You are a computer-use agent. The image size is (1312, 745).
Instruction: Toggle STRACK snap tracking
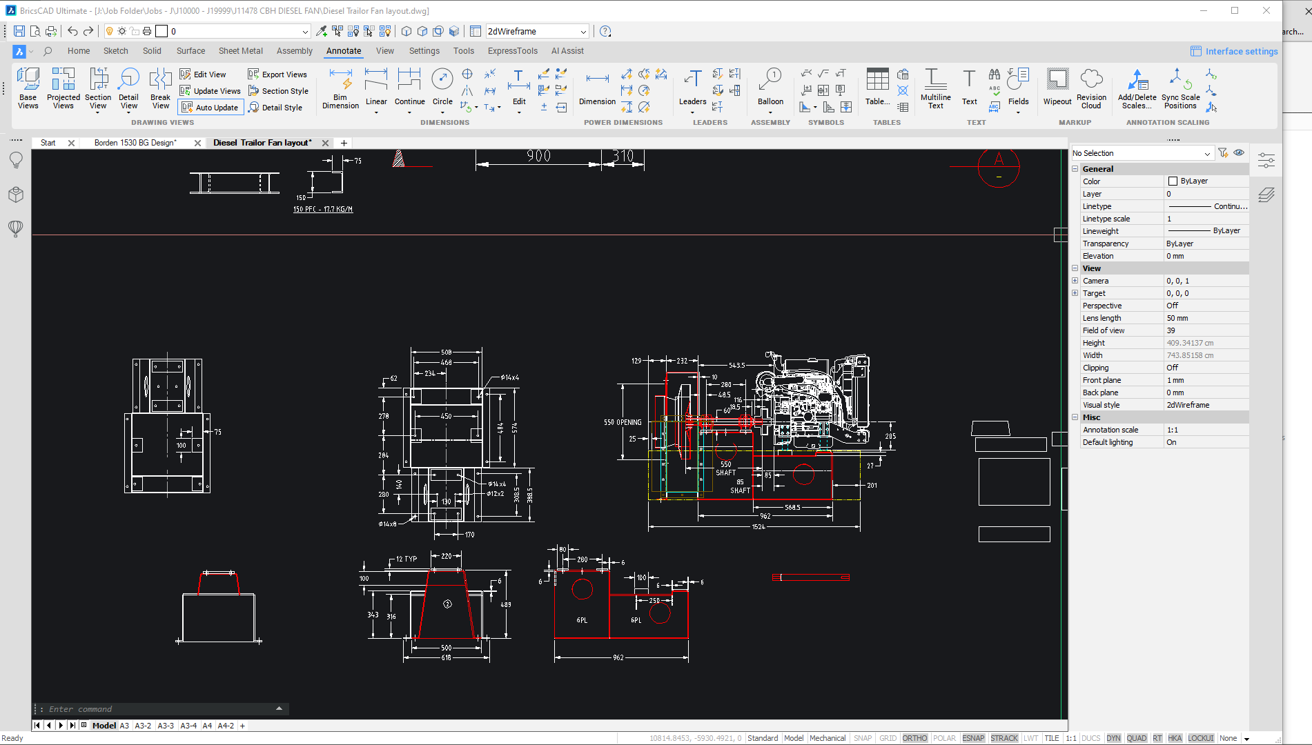pos(1004,738)
